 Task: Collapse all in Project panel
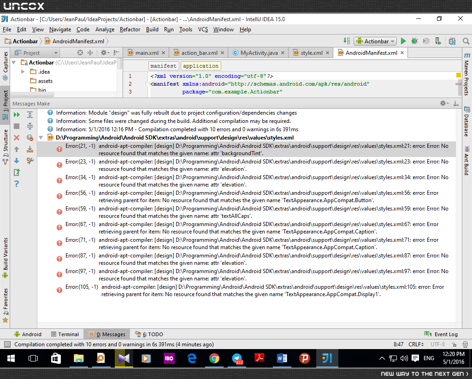click(90, 52)
